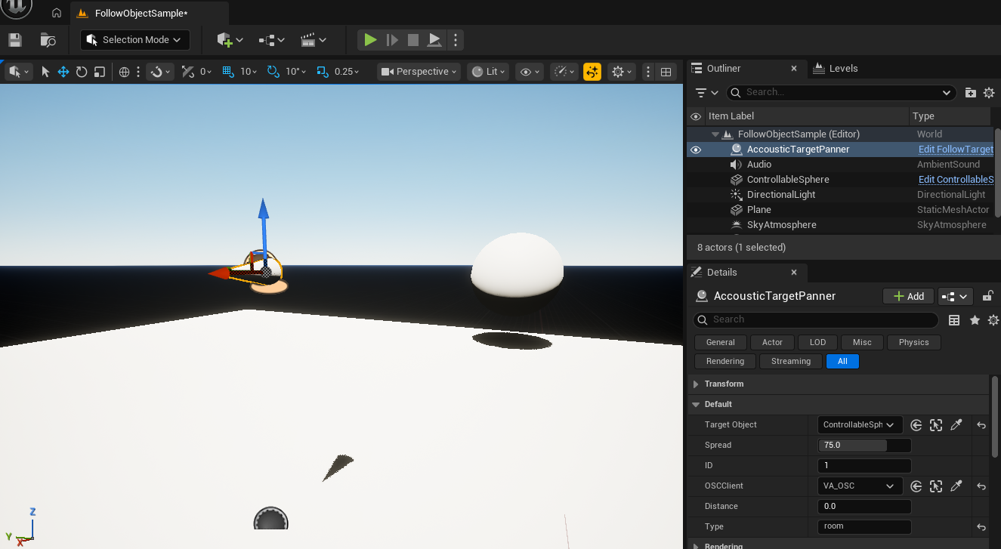The width and height of the screenshot is (1001, 549).
Task: Toggle the Details lock icon
Action: pyautogui.click(x=987, y=296)
